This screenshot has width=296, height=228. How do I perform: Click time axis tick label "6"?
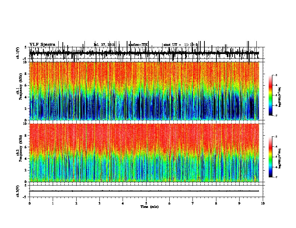pyautogui.click(x=170, y=203)
